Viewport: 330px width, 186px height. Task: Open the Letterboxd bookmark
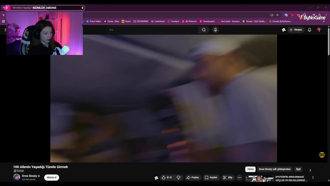pyautogui.click(x=158, y=21)
